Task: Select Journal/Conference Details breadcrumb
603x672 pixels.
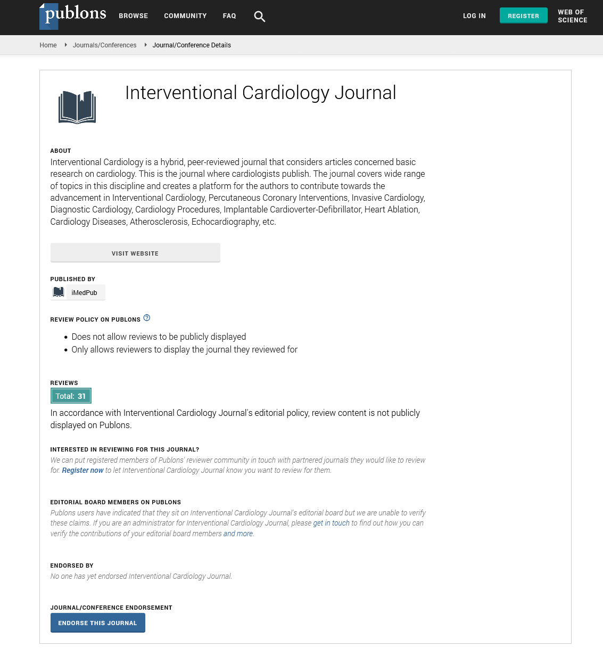Action: click(192, 45)
